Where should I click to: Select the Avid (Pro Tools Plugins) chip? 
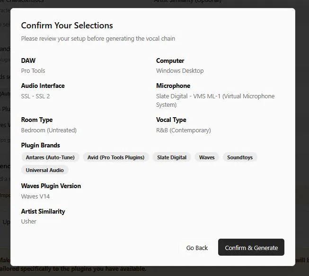[x=116, y=157]
